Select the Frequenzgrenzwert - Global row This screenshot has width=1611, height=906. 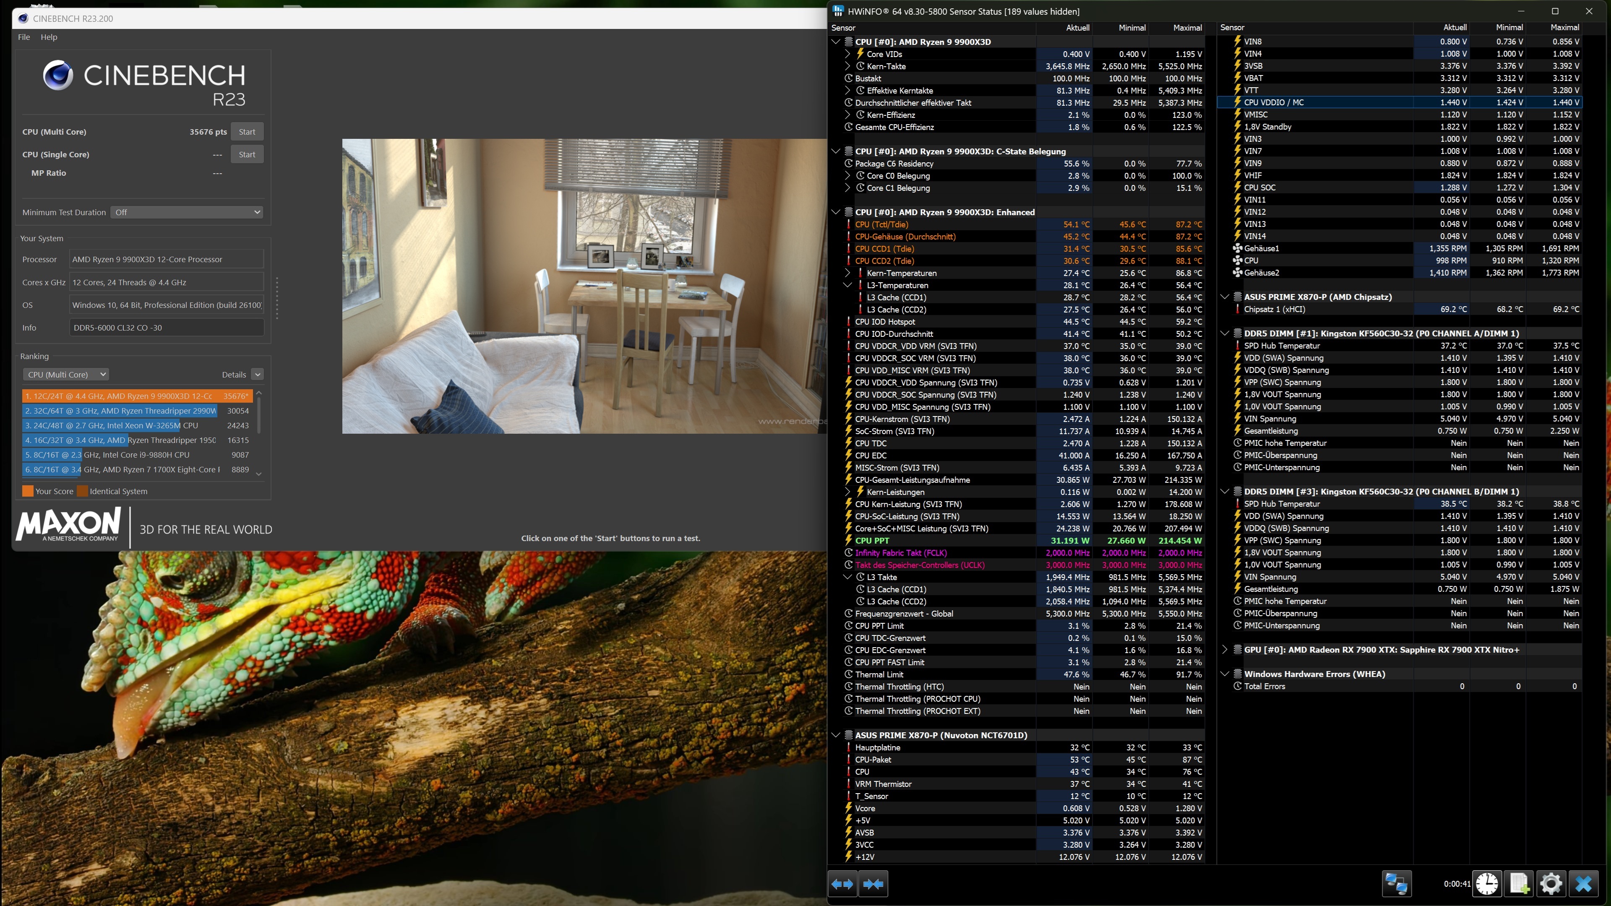[x=1022, y=613]
